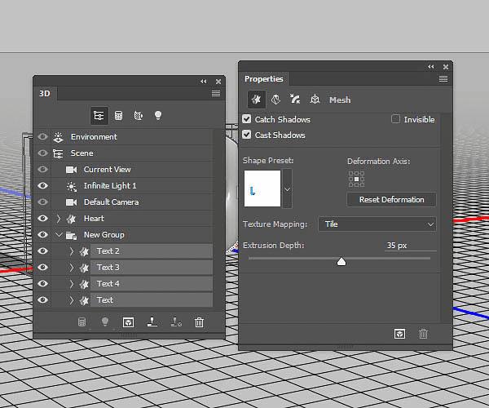Click the Reset Deformation button

pyautogui.click(x=391, y=200)
